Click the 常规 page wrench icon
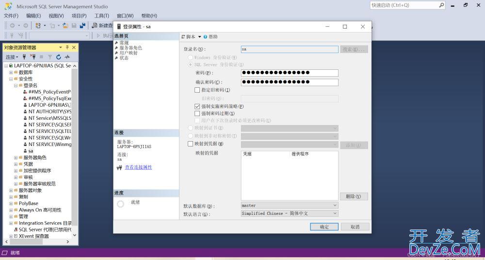 [x=116, y=43]
